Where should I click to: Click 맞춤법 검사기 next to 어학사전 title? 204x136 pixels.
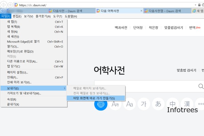click(186, 70)
